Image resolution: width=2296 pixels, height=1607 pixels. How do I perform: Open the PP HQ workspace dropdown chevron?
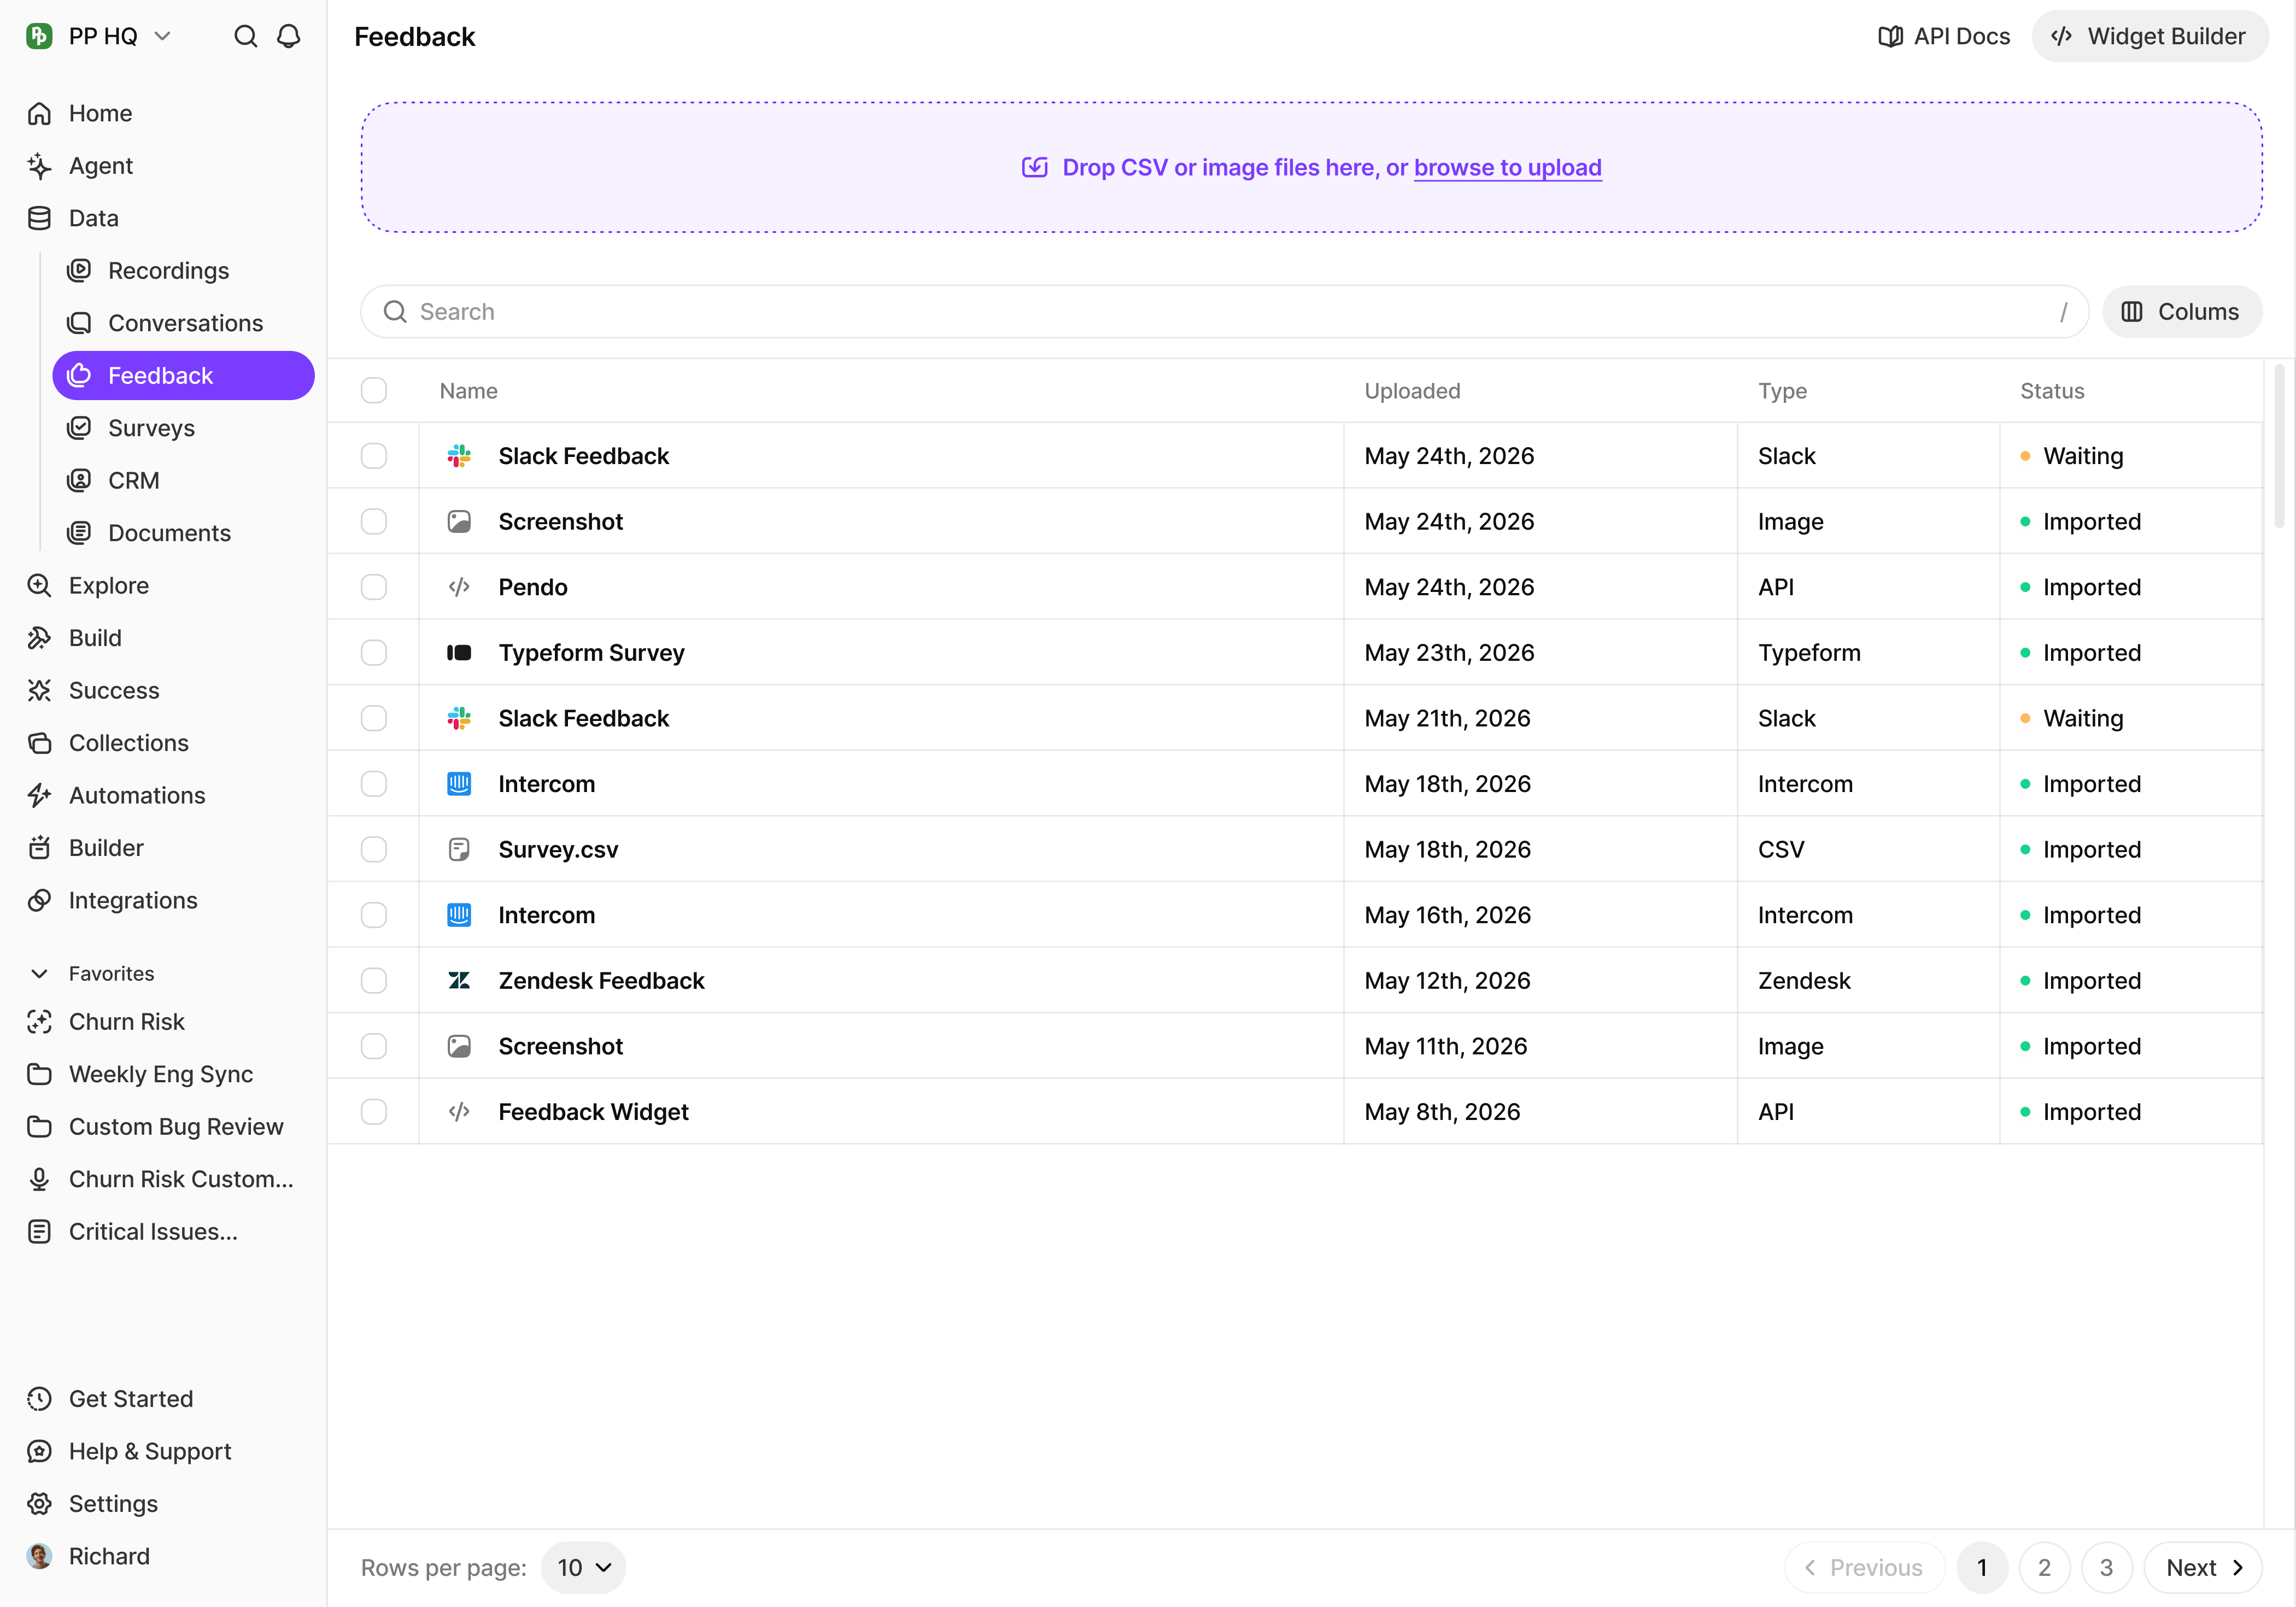click(x=162, y=37)
